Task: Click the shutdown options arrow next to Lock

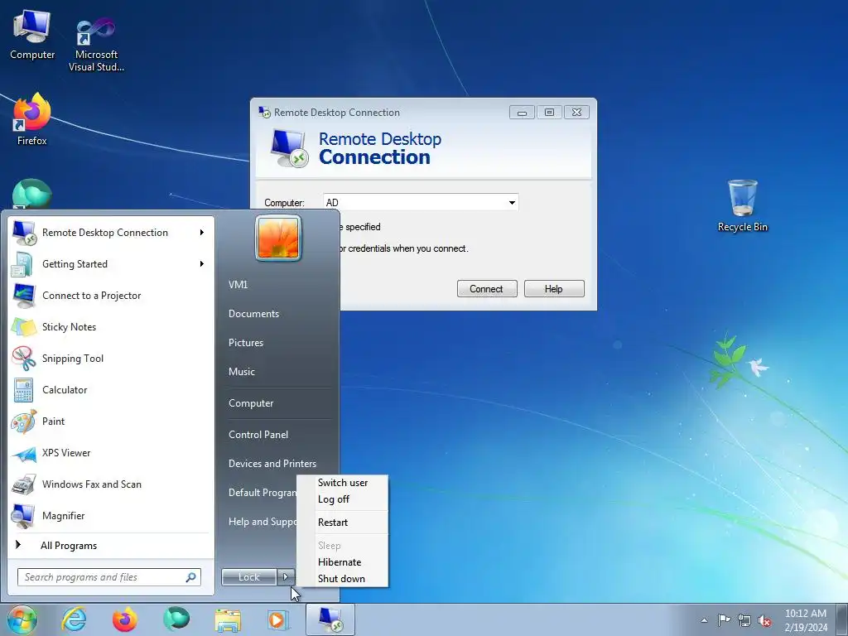Action: [286, 577]
